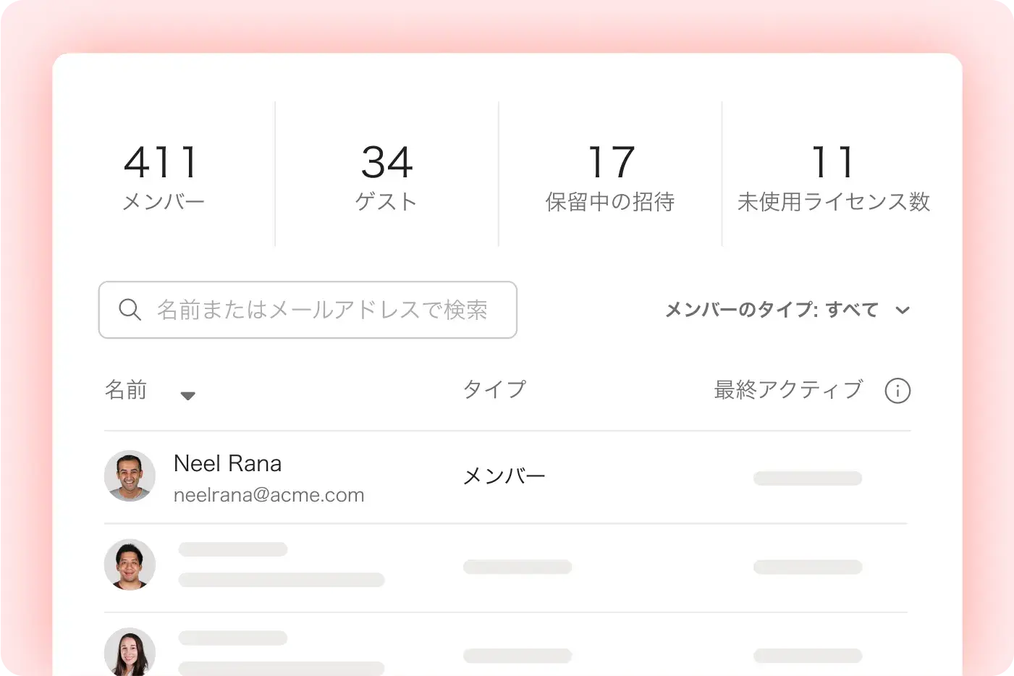Open Neel Rana's name link
Viewport: 1014px width, 676px height.
tap(227, 463)
